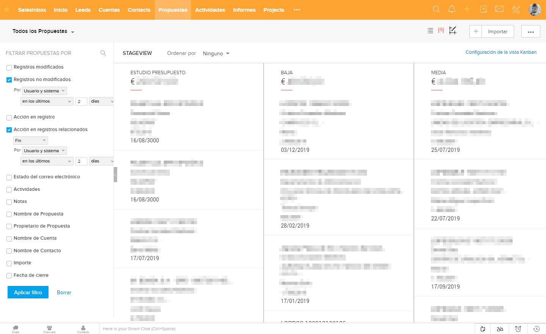Open the Chats icon in bottom bar
Viewport: 546px width, 334px height.
point(16,329)
